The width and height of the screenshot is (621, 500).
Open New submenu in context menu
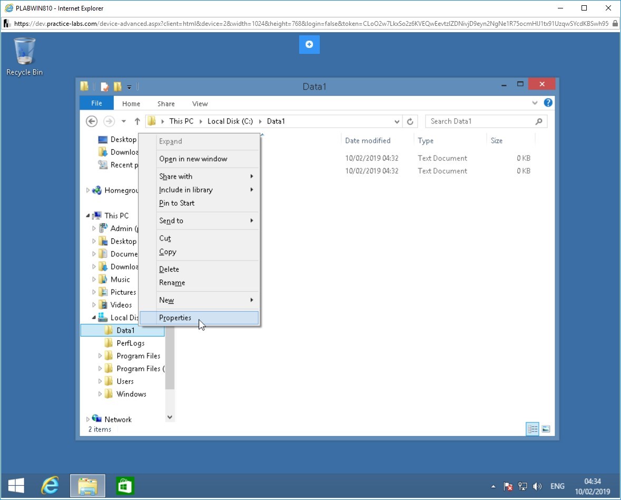point(199,300)
